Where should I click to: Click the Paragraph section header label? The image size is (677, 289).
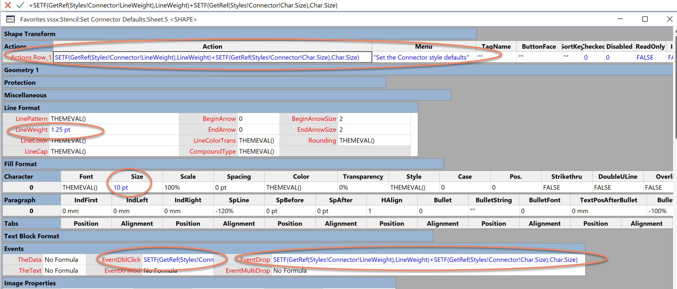pos(31,200)
